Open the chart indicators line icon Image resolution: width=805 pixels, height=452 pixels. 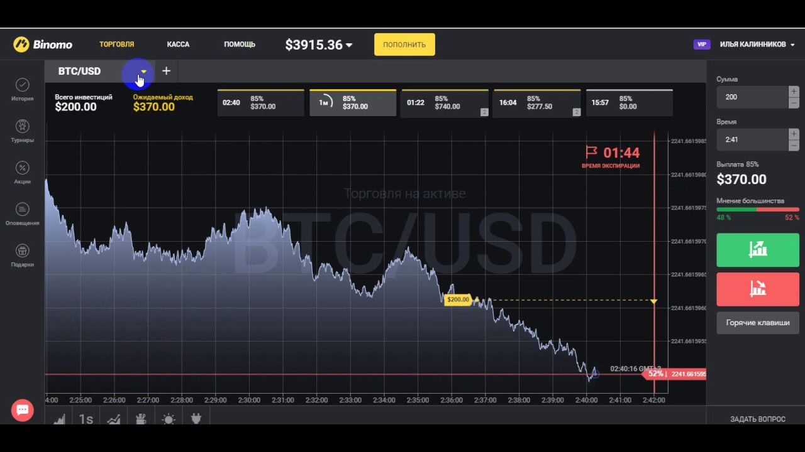[114, 419]
